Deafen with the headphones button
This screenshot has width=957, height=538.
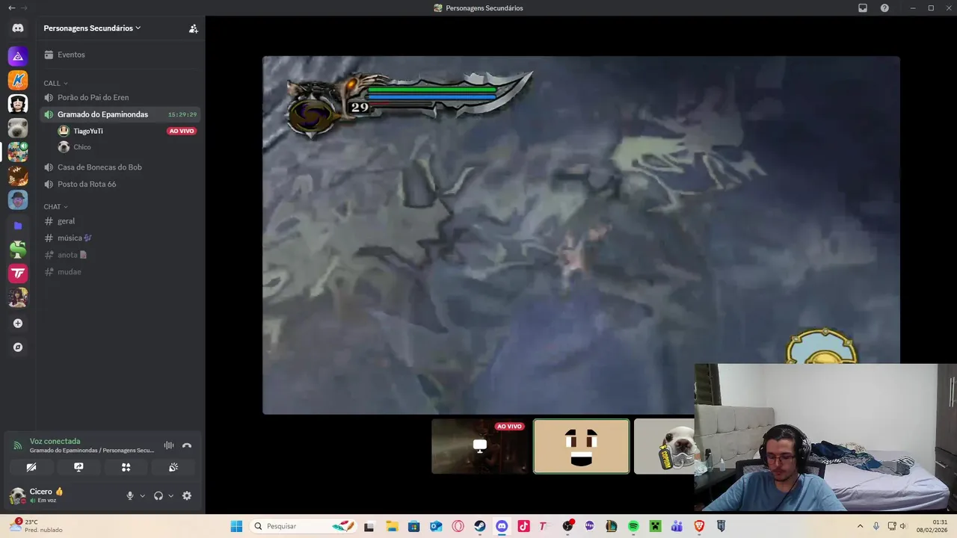(x=159, y=495)
